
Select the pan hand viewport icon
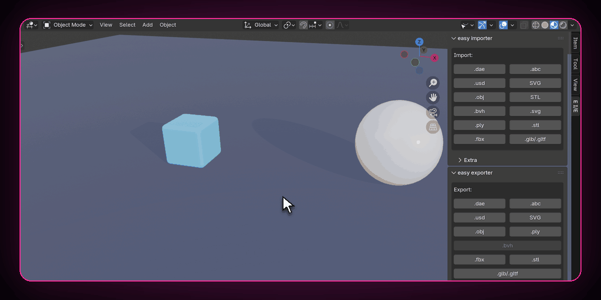pos(433,97)
